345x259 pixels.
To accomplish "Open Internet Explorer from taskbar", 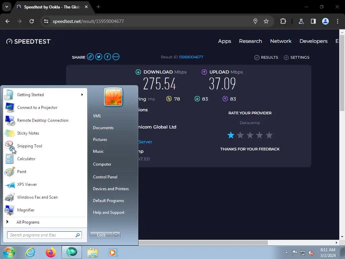I will [30, 252].
